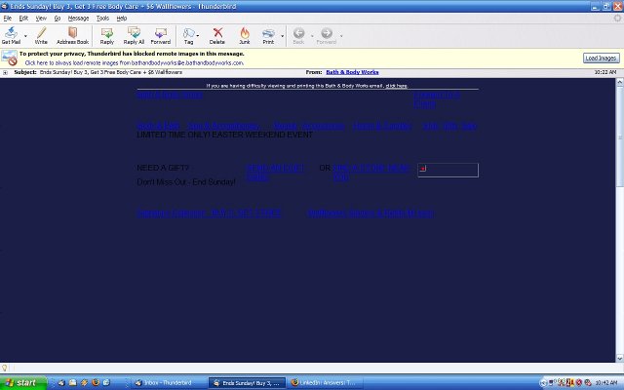Switch to Inbox - Thunderbird taskbar window
The width and height of the screenshot is (624, 390).
tap(168, 383)
